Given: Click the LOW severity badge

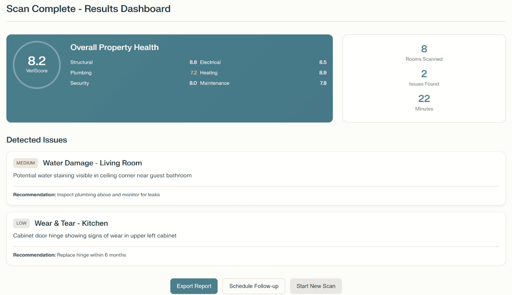Looking at the screenshot, I should tap(22, 223).
